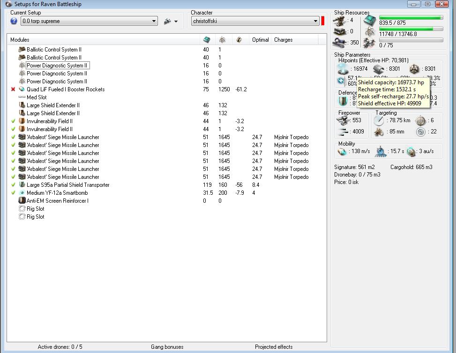456x353 pixels.
Task: Click the blue help question mark icon
Action: pos(14,21)
